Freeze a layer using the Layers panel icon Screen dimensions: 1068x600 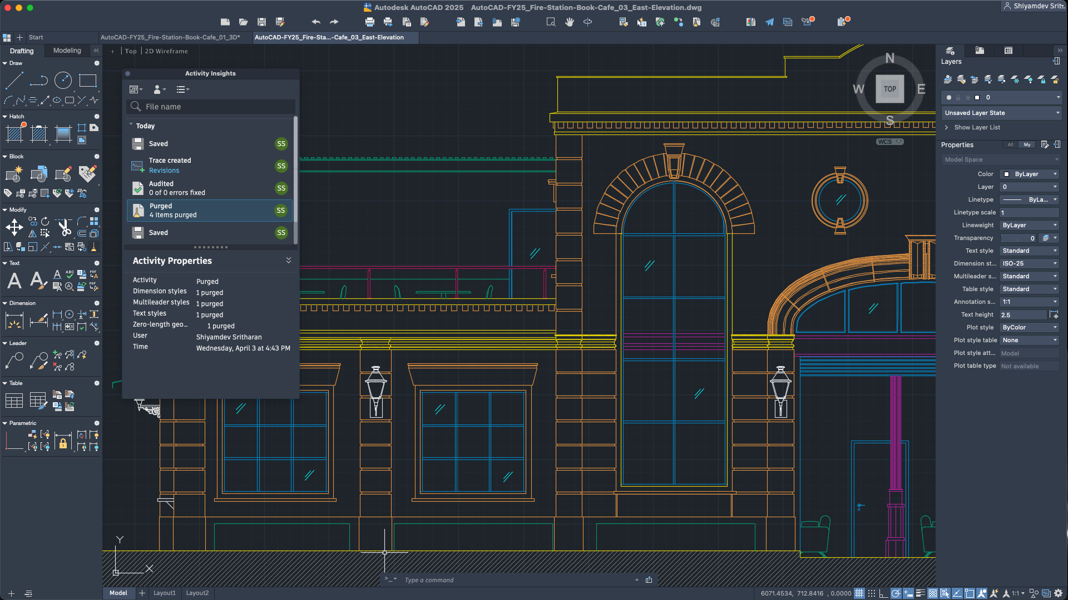pos(1015,80)
